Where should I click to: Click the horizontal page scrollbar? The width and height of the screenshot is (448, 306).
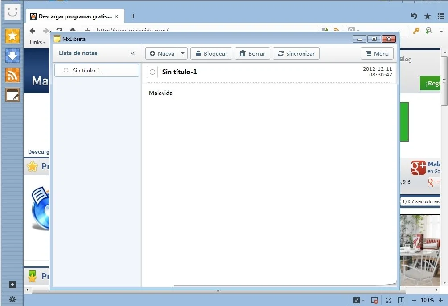click(219, 290)
